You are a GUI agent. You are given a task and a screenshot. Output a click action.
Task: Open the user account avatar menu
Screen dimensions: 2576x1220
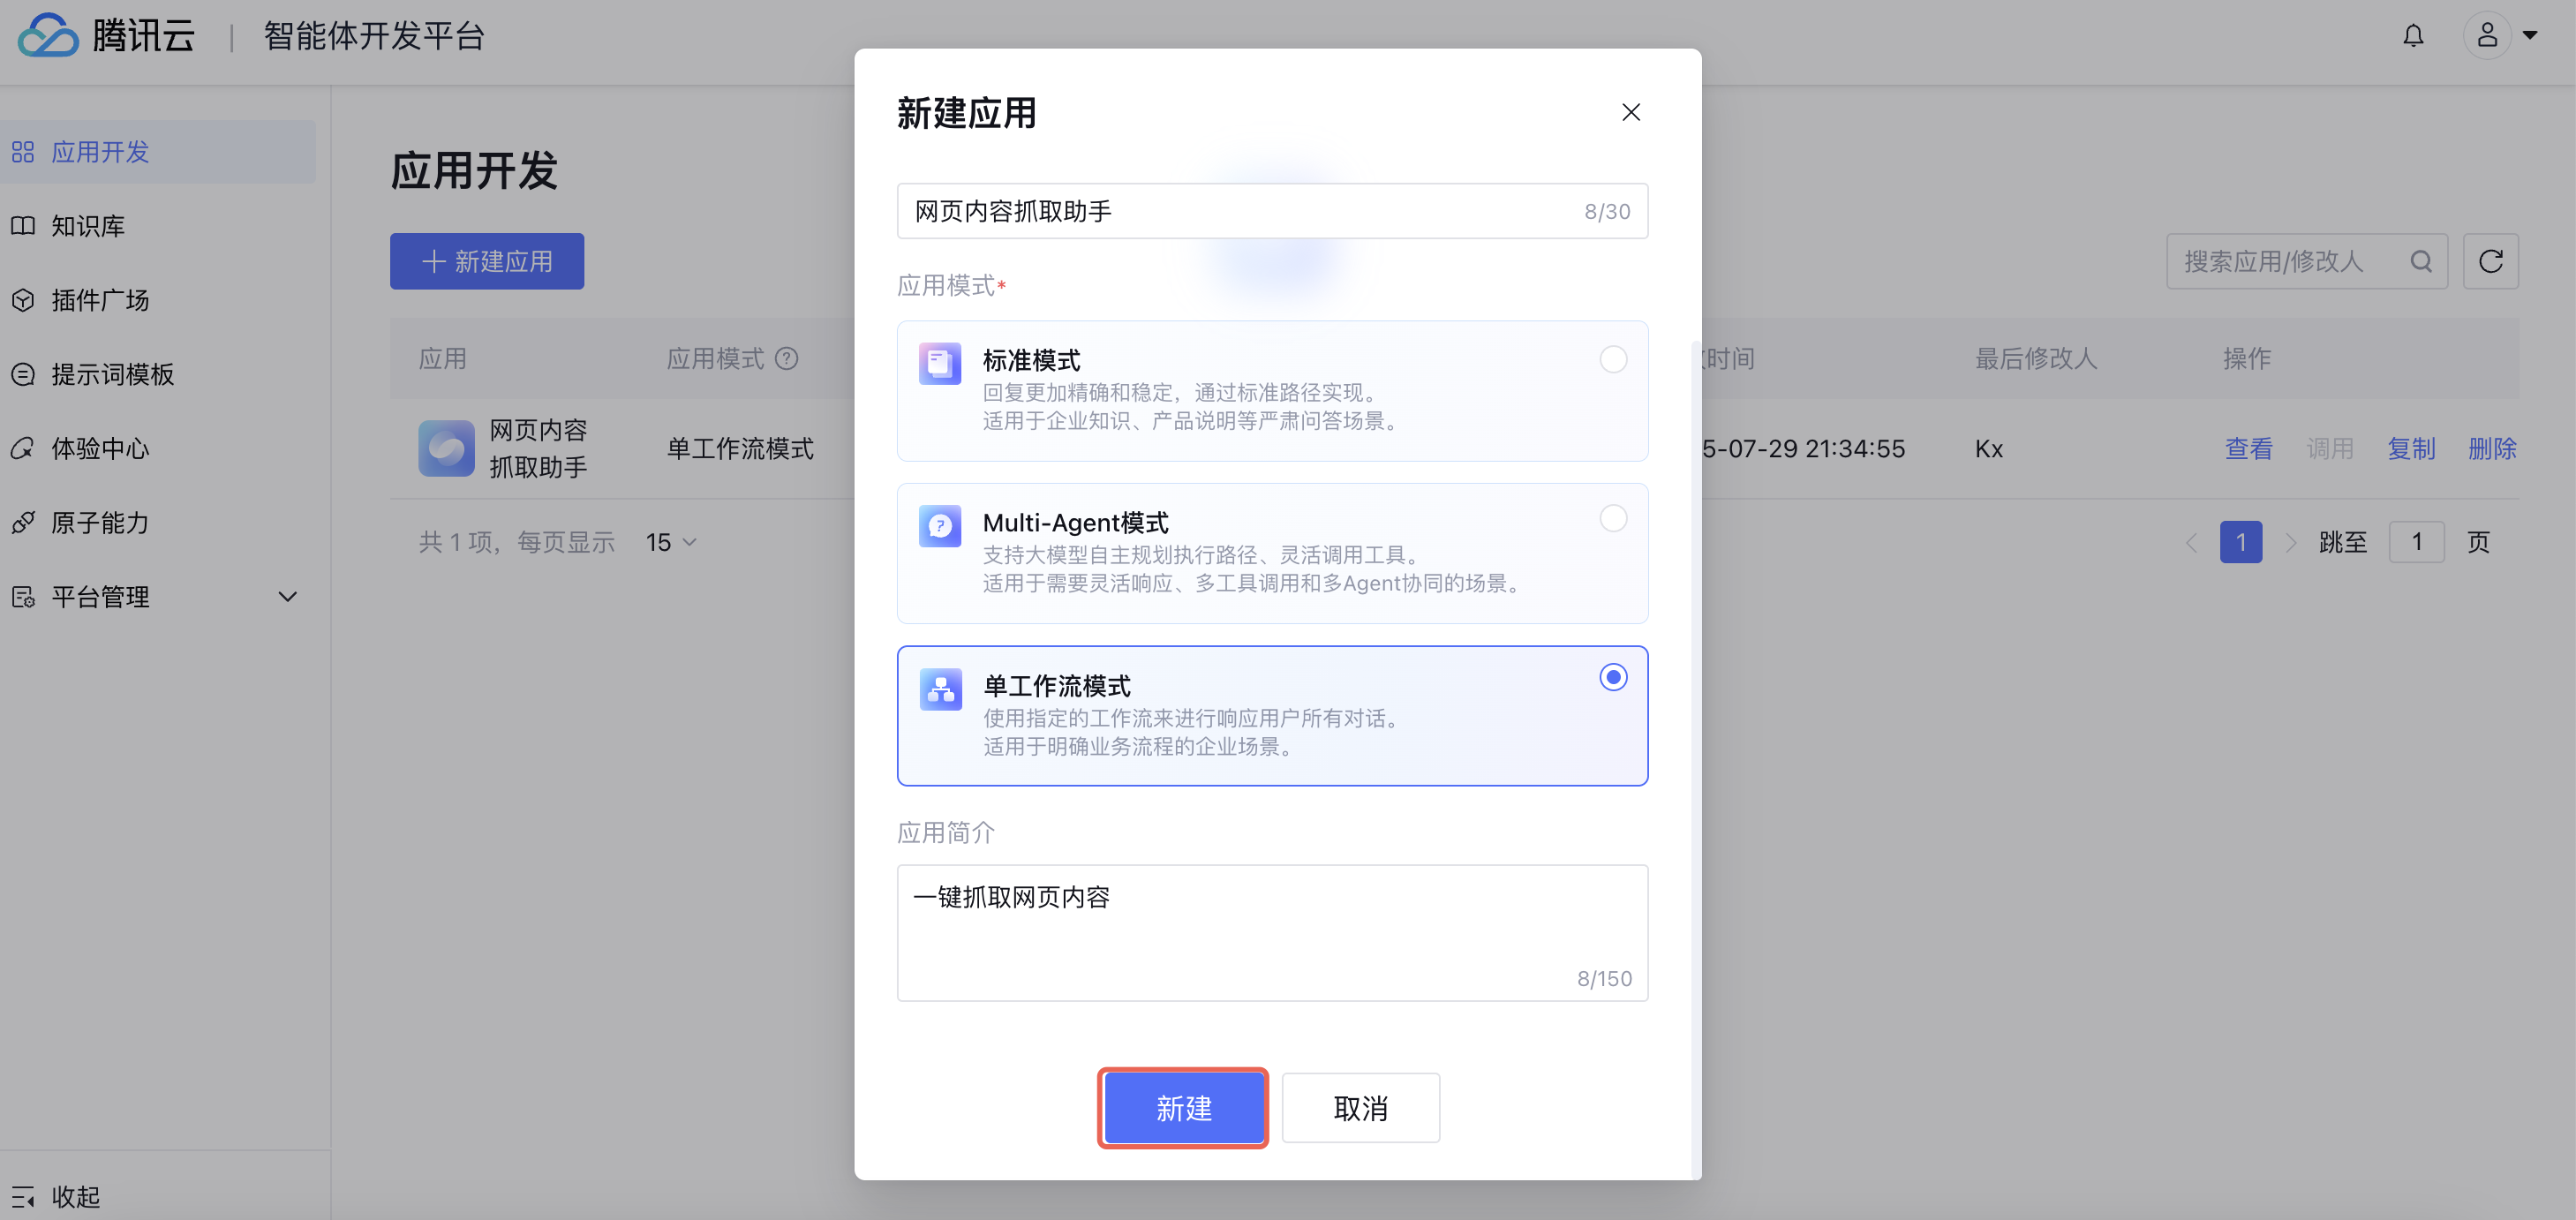pyautogui.click(x=2487, y=36)
